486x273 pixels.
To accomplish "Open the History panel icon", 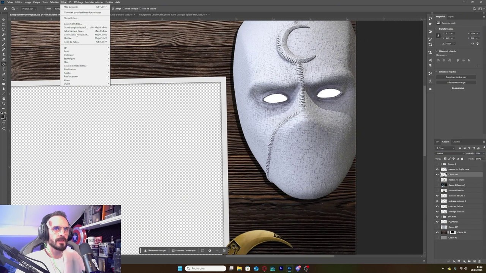I will (x=430, y=18).
